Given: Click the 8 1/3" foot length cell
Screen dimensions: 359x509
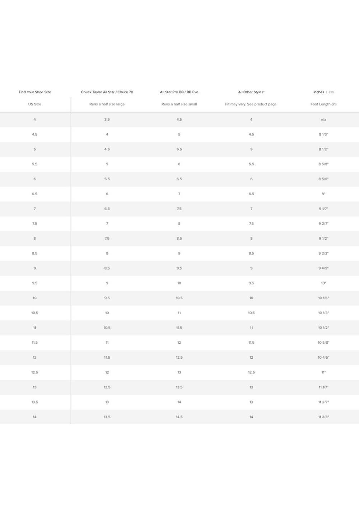Looking at the screenshot, I should pos(323,135).
